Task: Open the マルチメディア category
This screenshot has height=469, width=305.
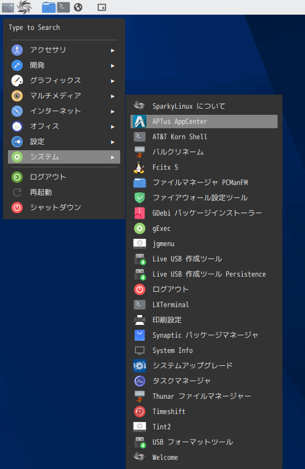Action: [64, 96]
